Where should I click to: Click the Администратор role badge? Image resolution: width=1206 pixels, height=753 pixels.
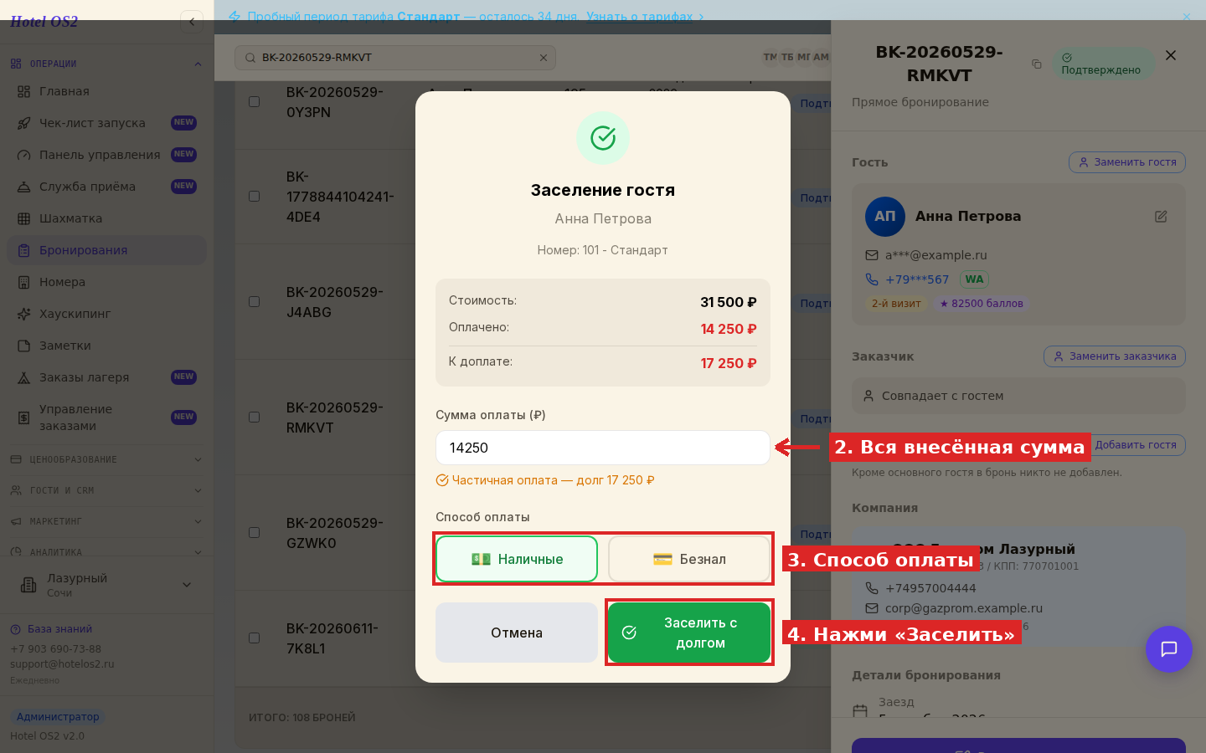tap(58, 717)
